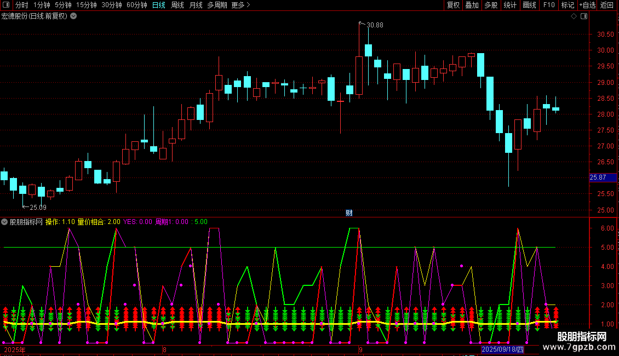Switch to 分时 intraday view
Viewport: 619px width, 356px height.
click(x=22, y=5)
